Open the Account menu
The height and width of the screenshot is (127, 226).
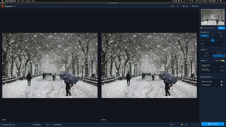(28, 1)
